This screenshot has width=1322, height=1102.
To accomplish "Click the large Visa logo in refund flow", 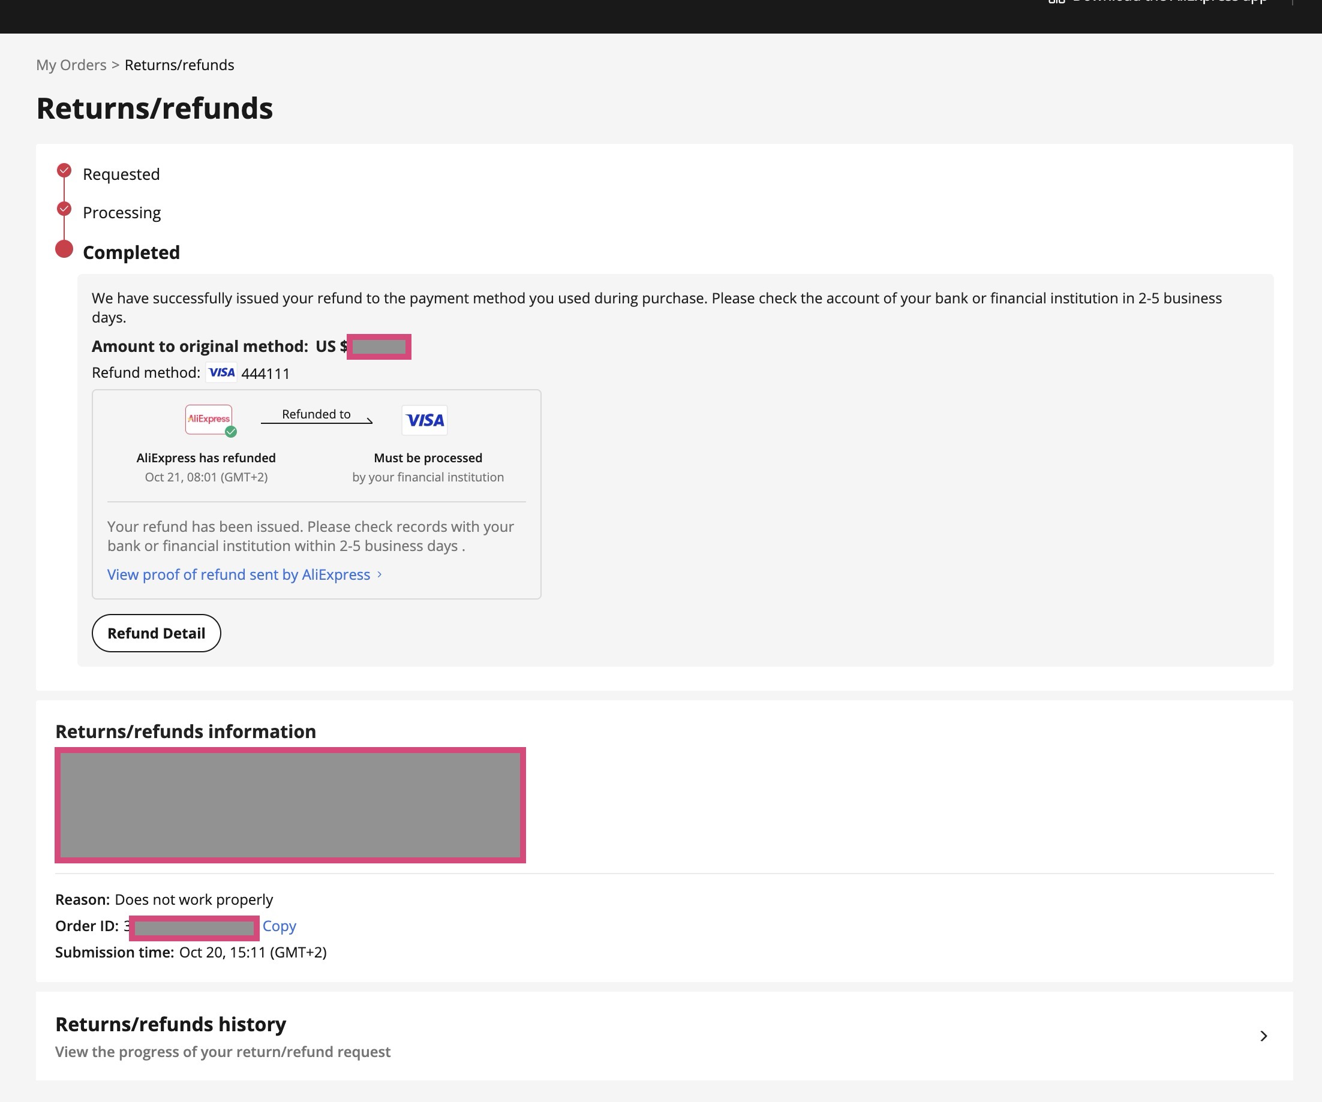I will [x=425, y=420].
